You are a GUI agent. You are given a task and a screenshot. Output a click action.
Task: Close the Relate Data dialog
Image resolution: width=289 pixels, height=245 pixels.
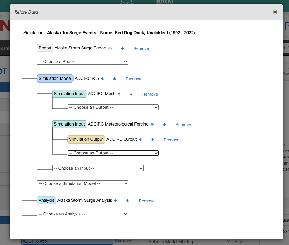point(275,12)
